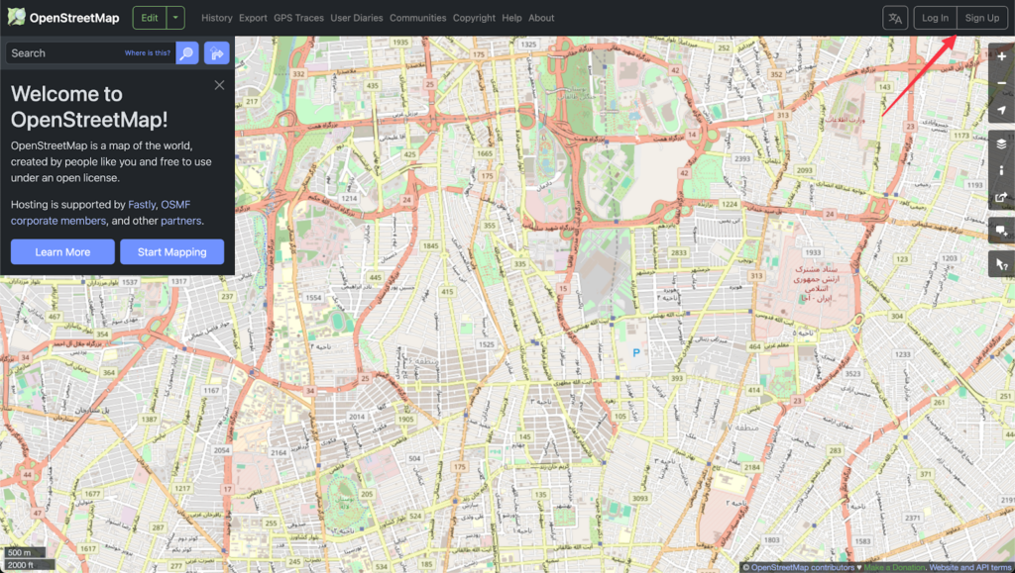Open the map Layers panel

1001,143
